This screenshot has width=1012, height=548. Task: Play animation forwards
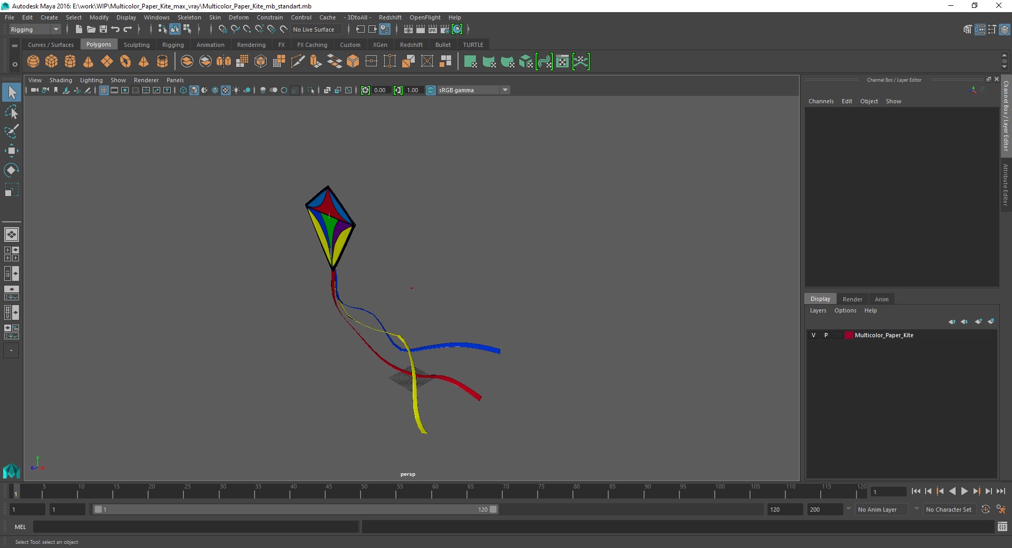965,491
